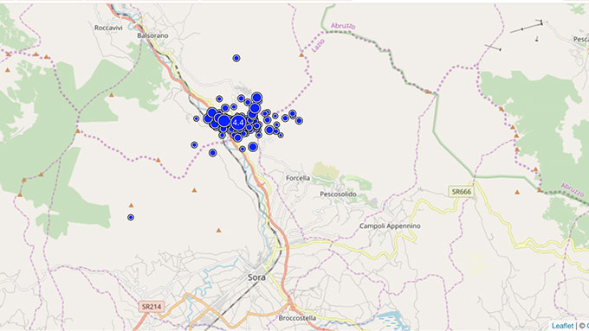Select the blue marker directly north of the Sora label
The height and width of the screenshot is (331, 589).
click(x=243, y=150)
